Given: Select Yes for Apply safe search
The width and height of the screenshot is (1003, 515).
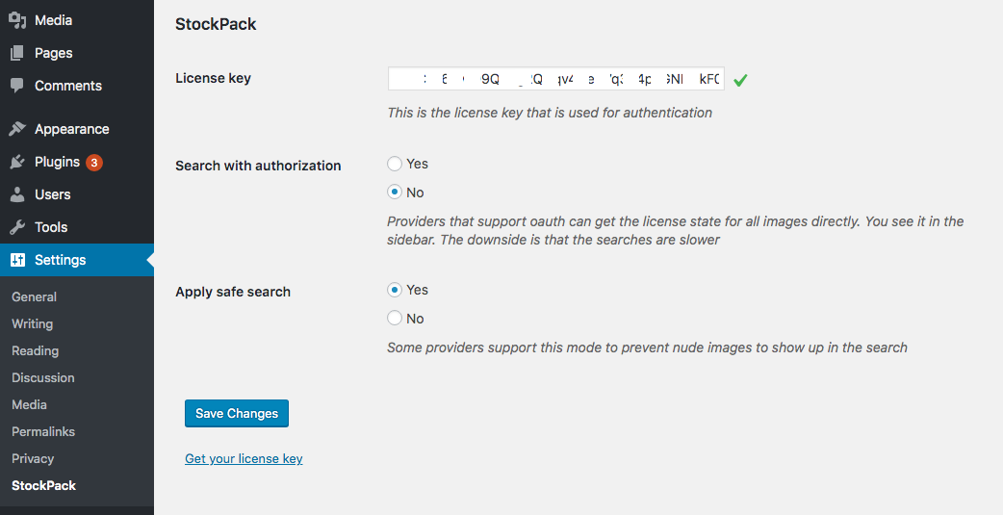Looking at the screenshot, I should [395, 290].
